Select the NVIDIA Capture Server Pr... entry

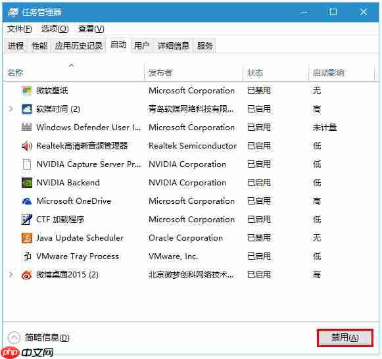tap(89, 164)
